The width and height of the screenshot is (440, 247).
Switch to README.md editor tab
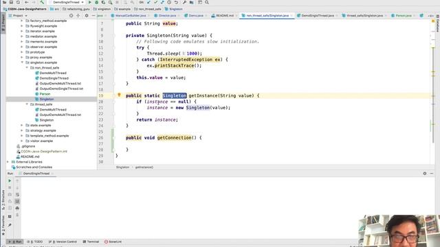[224, 16]
